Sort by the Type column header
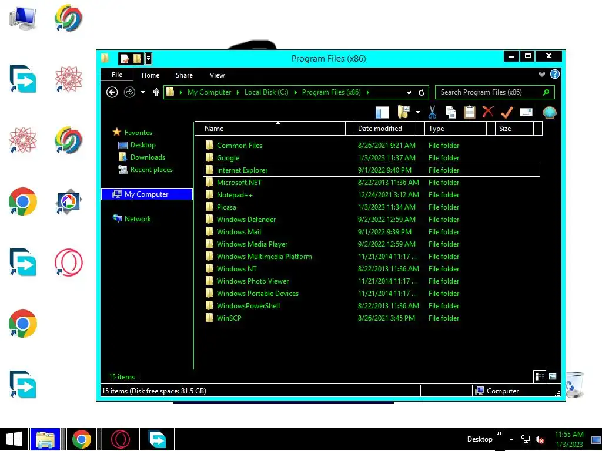 (456, 129)
